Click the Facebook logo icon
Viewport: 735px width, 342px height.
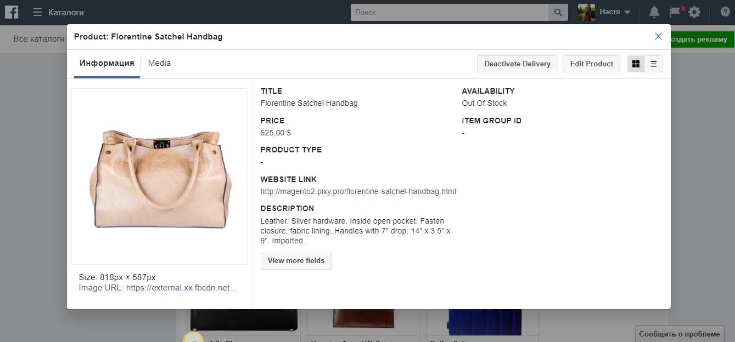click(12, 12)
